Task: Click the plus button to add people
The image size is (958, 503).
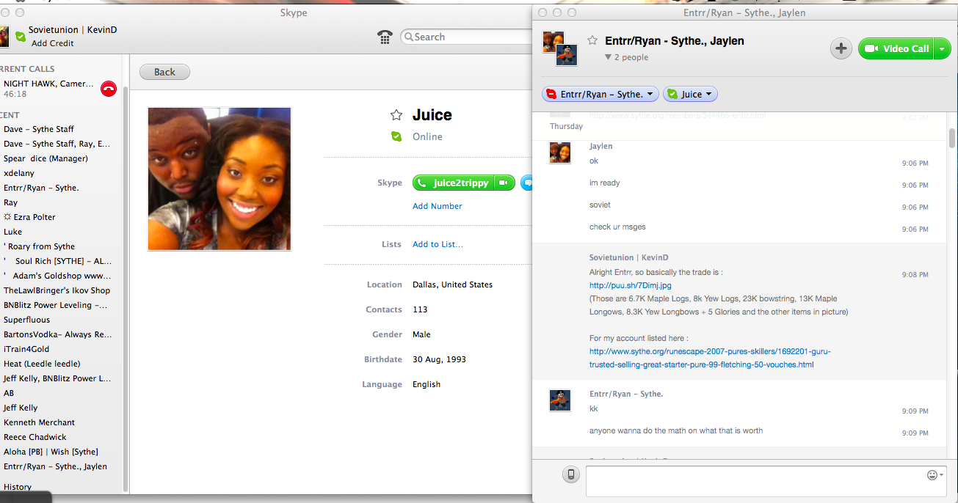Action: tap(841, 49)
